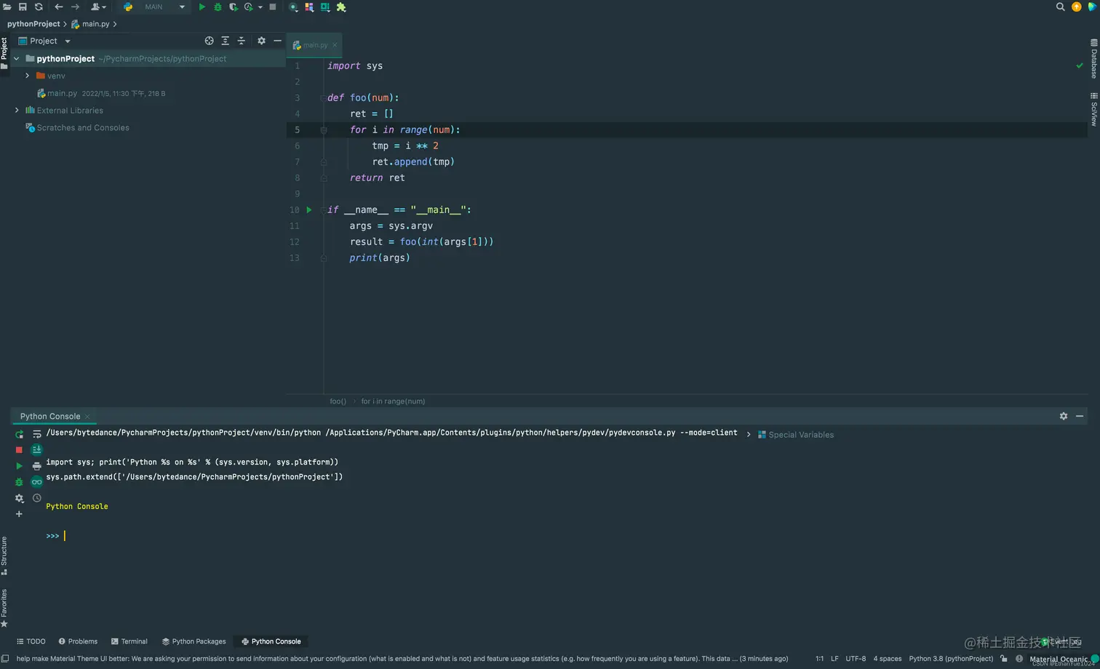Open the Problems tool window
Screen dimensions: 1100x669
tap(78, 641)
